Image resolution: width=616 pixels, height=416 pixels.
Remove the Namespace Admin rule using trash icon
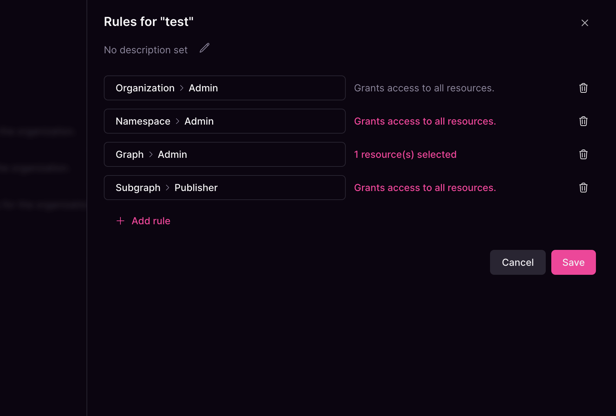(x=583, y=121)
